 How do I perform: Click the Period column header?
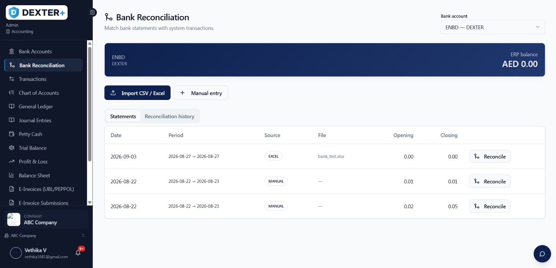pyautogui.click(x=176, y=135)
